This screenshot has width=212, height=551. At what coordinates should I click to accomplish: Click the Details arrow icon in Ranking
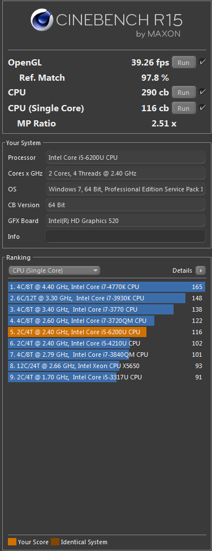click(201, 270)
